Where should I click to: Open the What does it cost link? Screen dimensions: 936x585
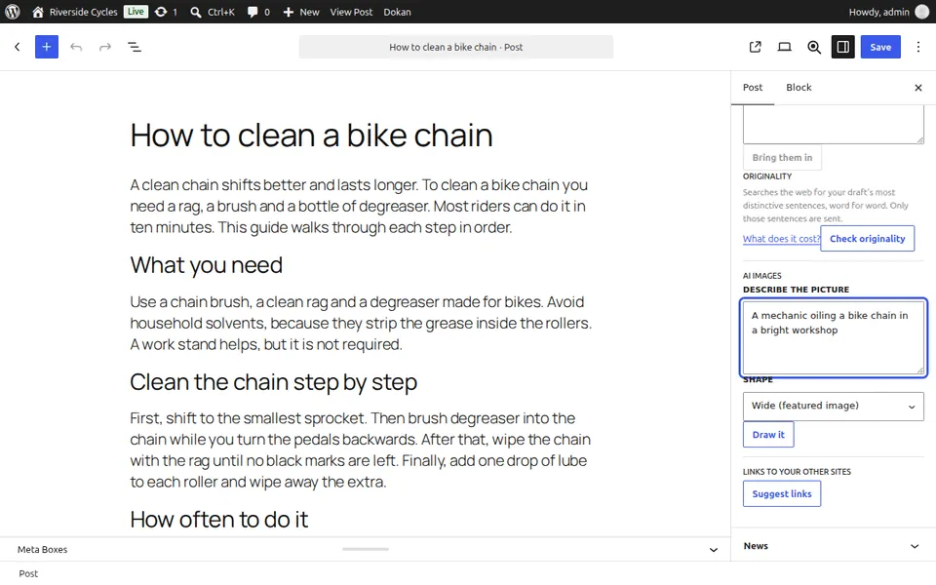point(781,239)
